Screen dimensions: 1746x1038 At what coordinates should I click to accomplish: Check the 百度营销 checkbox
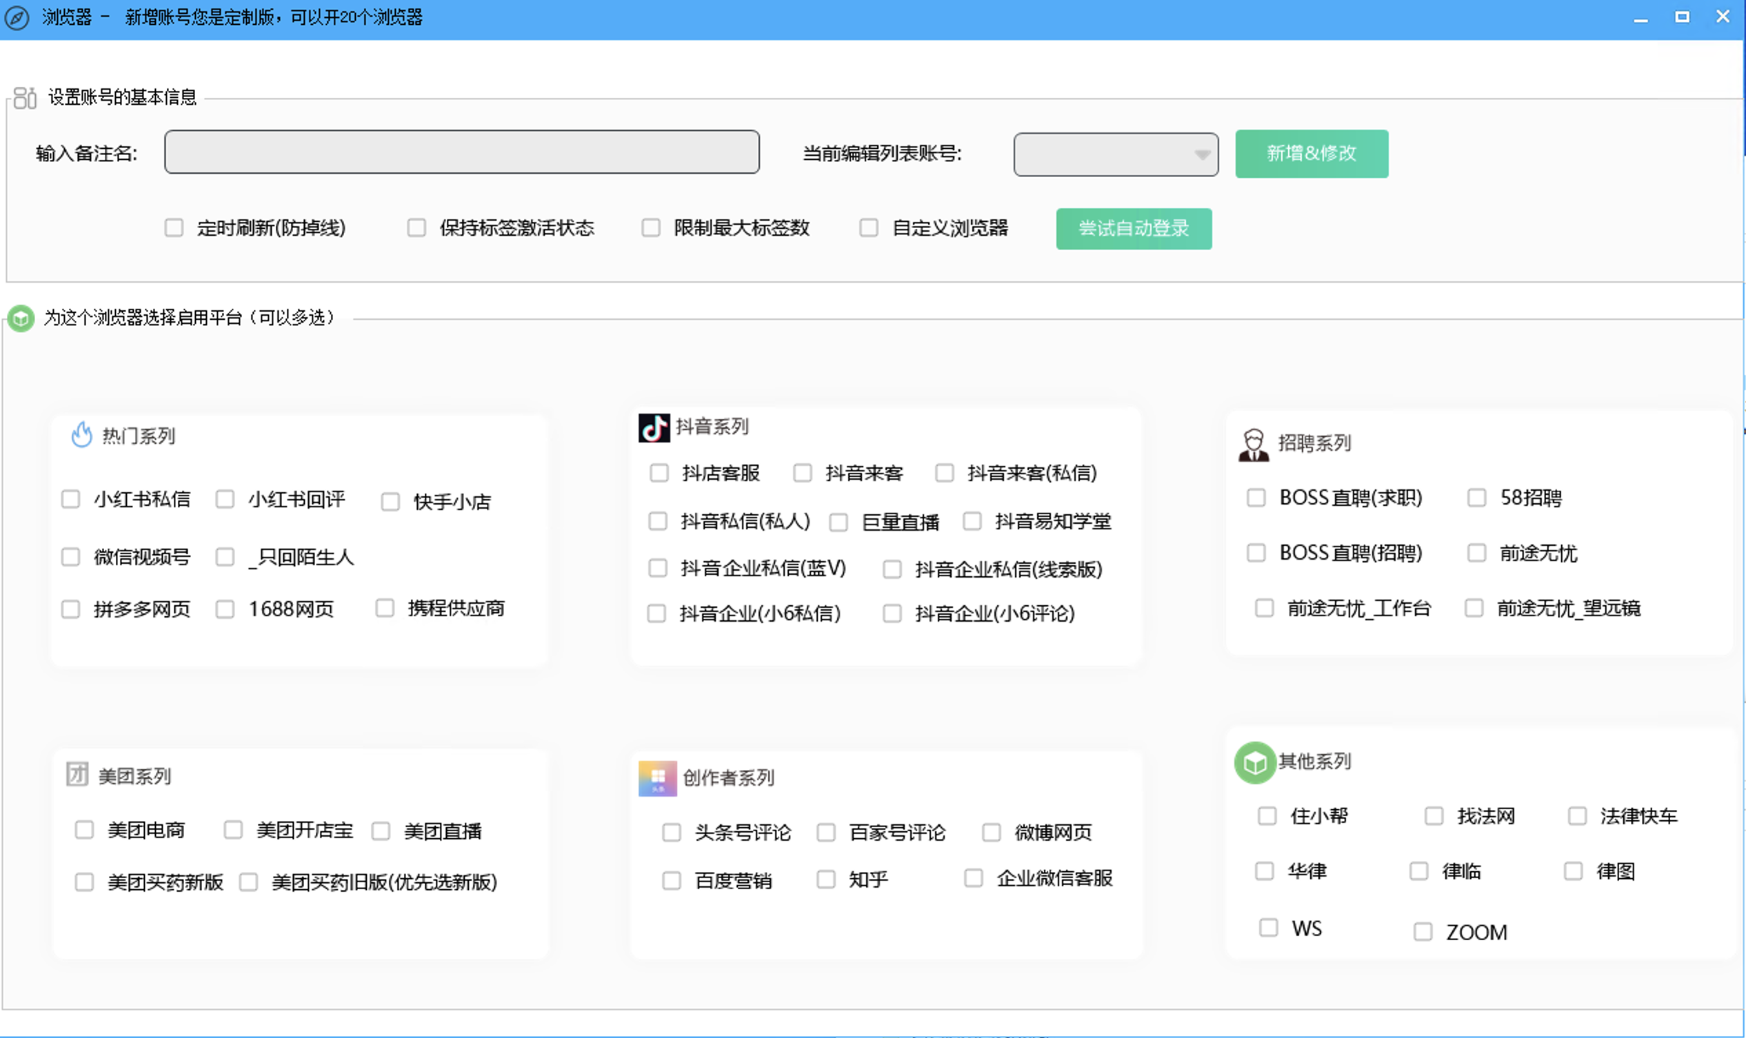tap(672, 882)
